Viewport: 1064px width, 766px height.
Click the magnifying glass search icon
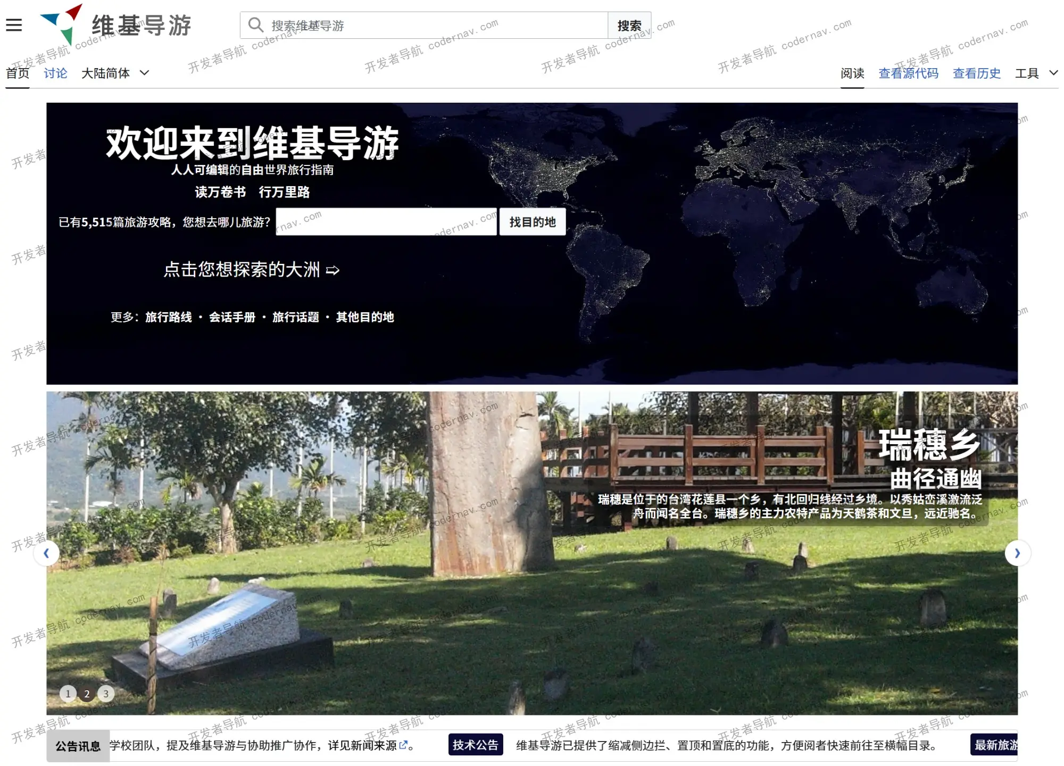[256, 24]
